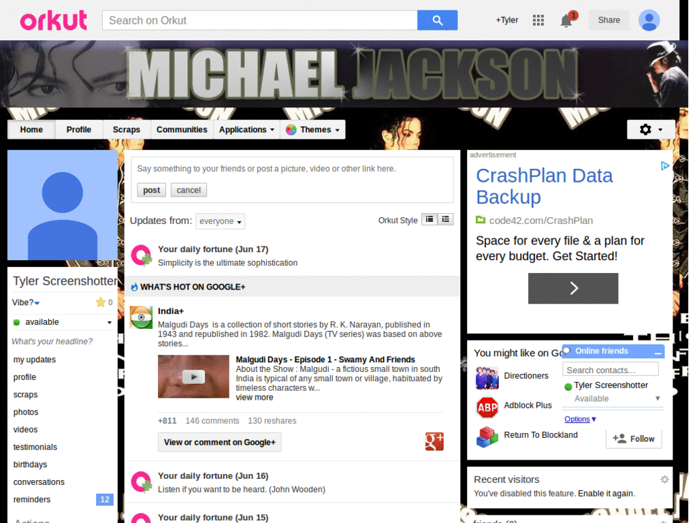Open the Profile tab
Image resolution: width=697 pixels, height=523 pixels.
[79, 130]
